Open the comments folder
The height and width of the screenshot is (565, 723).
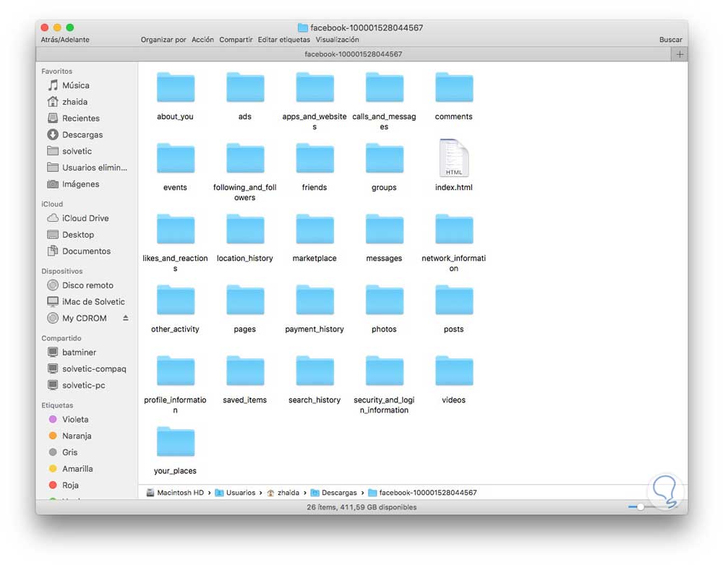[x=454, y=87]
